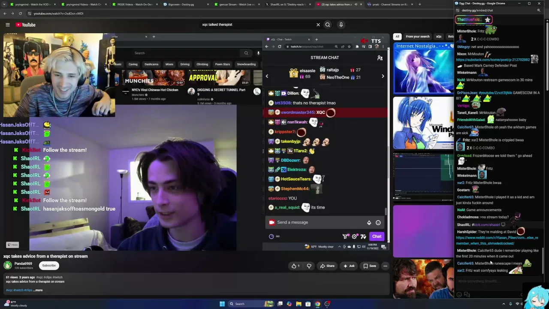Open the YouTube hamburger guide menu
This screenshot has width=549, height=309.
click(7, 25)
